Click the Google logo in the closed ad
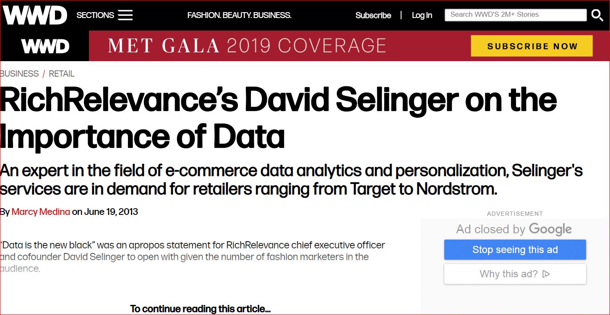The height and width of the screenshot is (315, 610). [x=550, y=230]
